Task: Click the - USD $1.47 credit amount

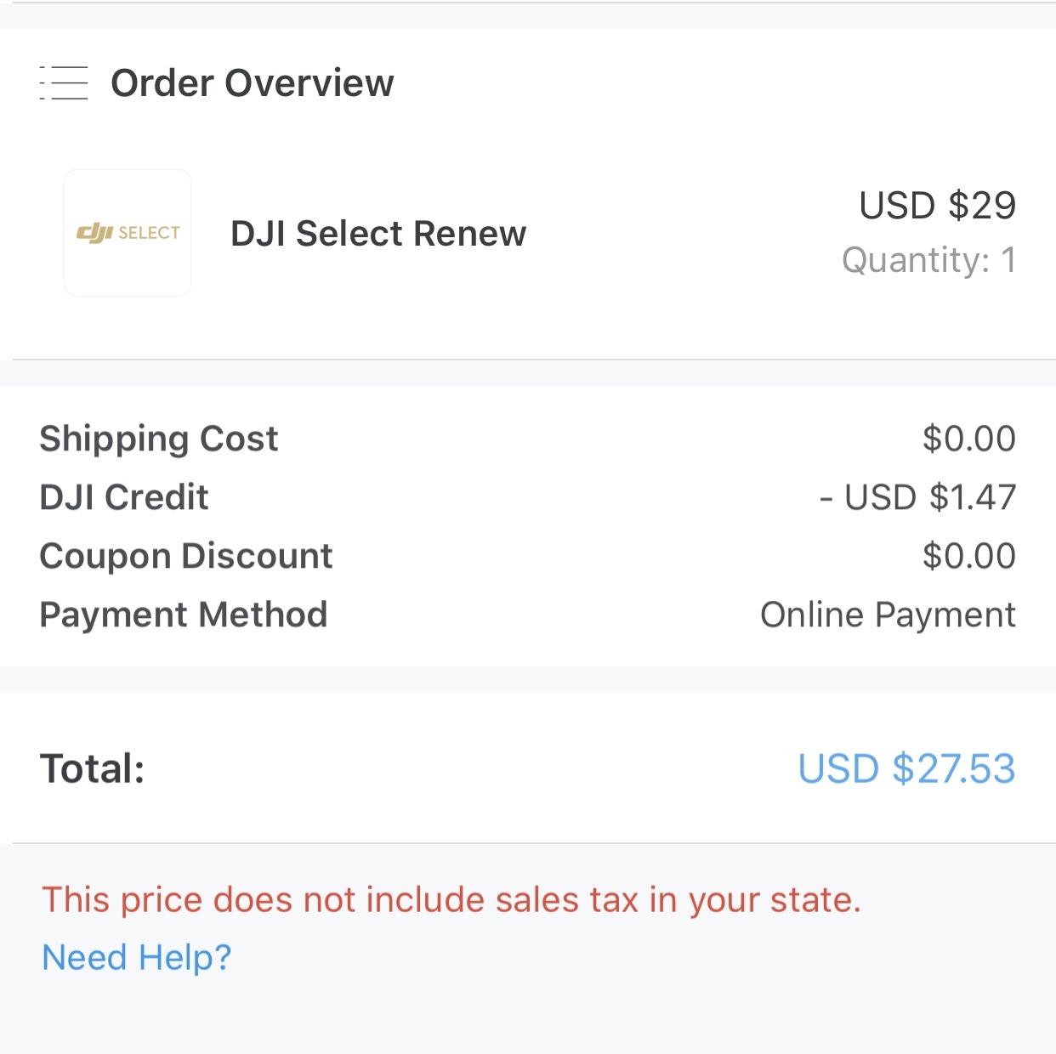Action: click(x=917, y=497)
